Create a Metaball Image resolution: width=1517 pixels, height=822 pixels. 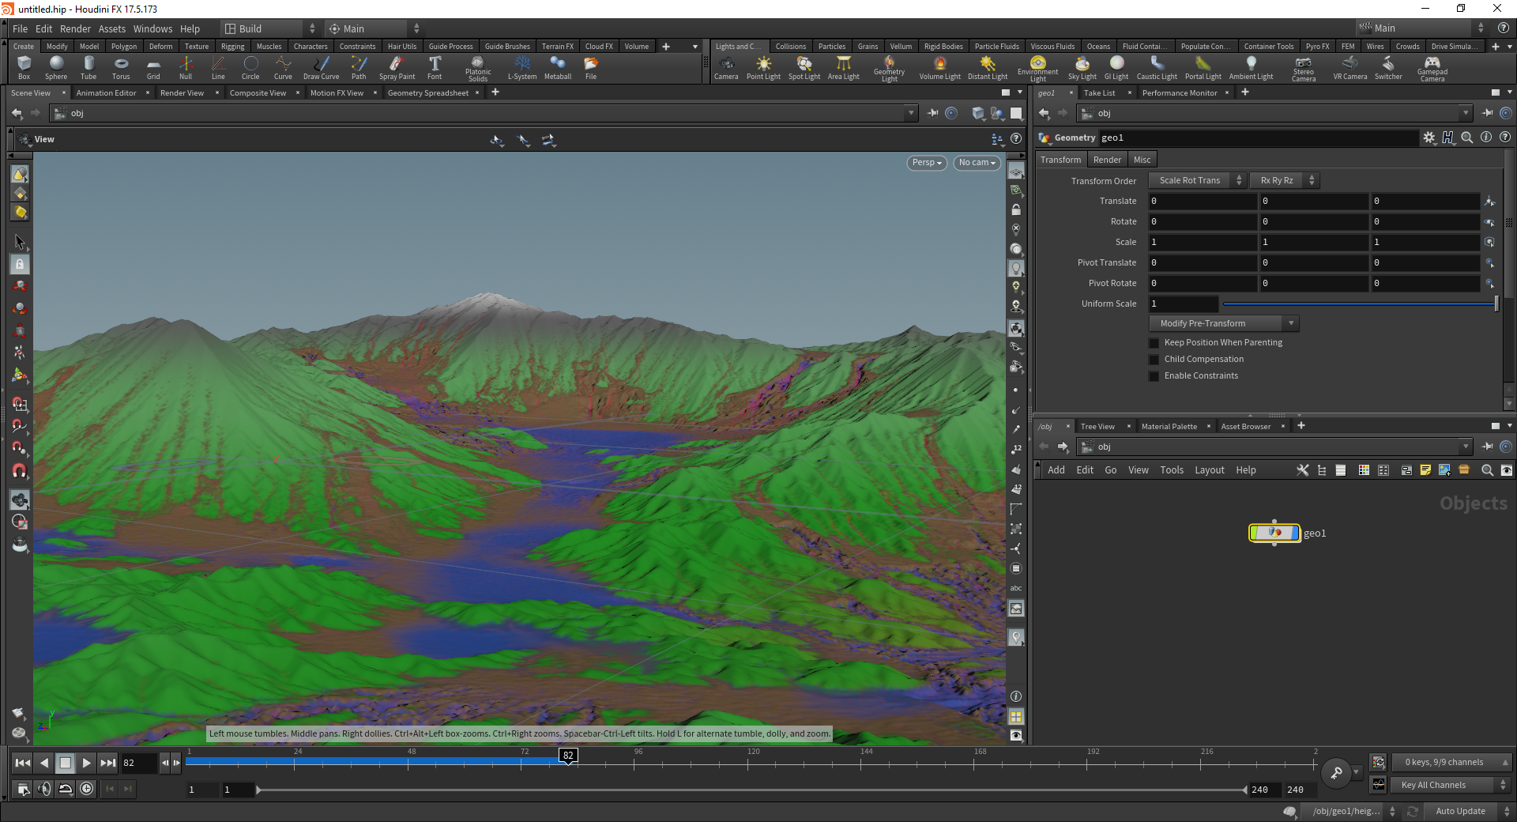coord(558,68)
